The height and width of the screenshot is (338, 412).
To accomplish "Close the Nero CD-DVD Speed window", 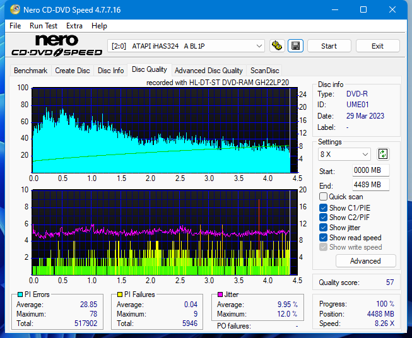I will [x=392, y=9].
